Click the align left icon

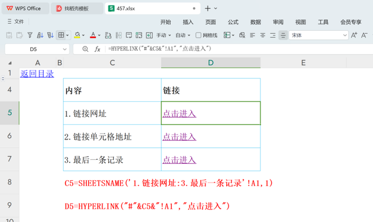click(252, 35)
